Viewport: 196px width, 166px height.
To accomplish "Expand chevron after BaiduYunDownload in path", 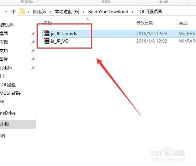I will point(133,12).
